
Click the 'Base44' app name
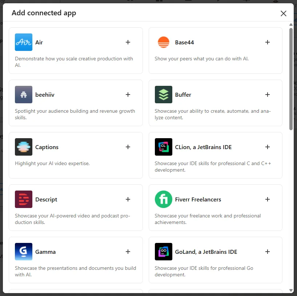pyautogui.click(x=184, y=42)
